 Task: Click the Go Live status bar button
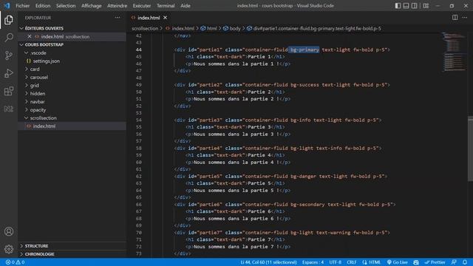[398, 262]
